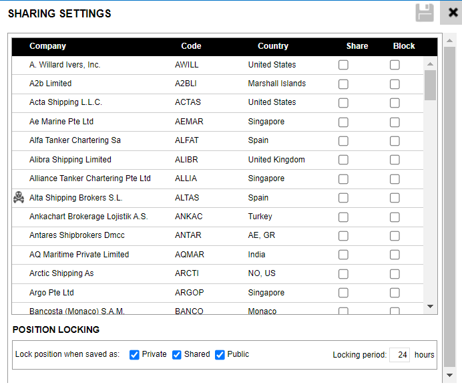Uncheck the Private lock position option

point(135,355)
